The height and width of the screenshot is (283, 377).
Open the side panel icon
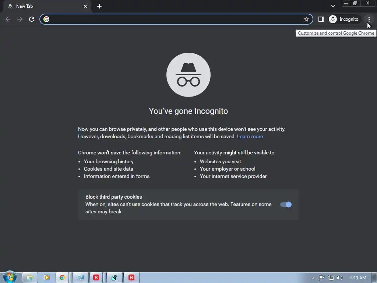321,19
